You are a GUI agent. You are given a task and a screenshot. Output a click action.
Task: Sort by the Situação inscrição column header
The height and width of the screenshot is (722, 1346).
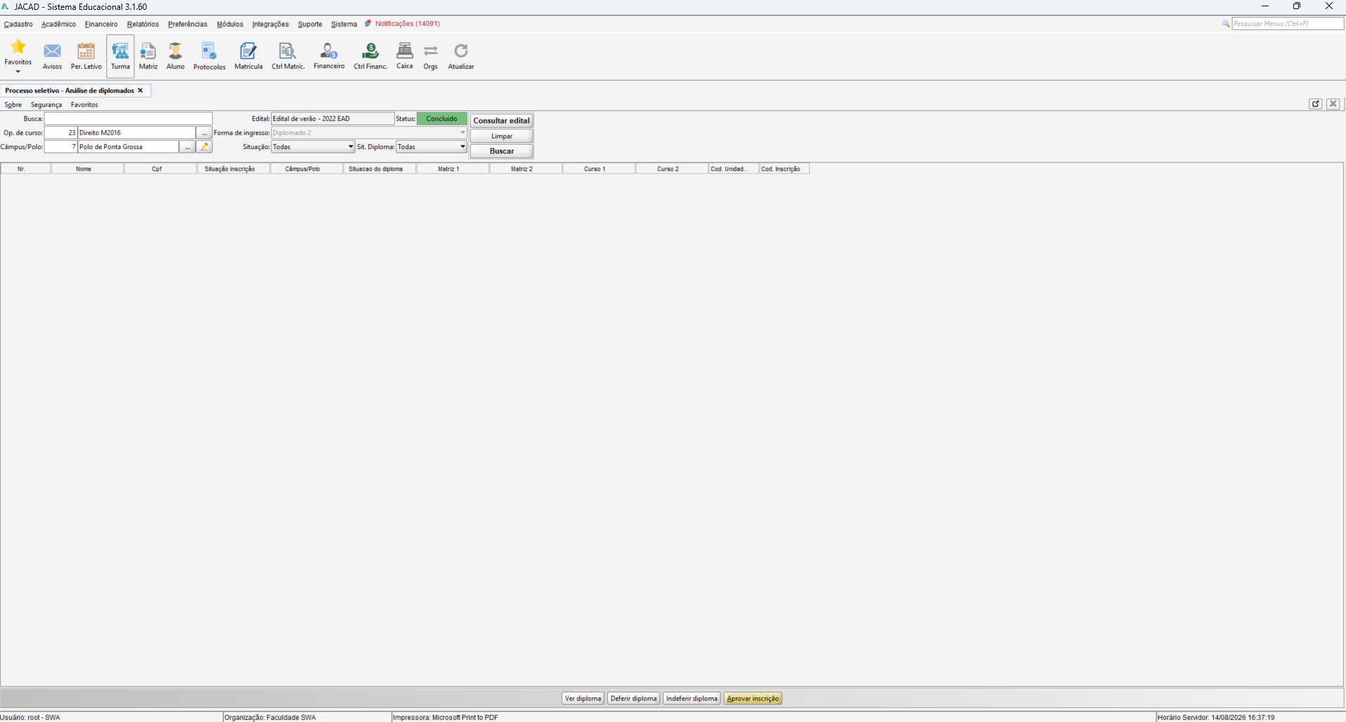pos(234,169)
